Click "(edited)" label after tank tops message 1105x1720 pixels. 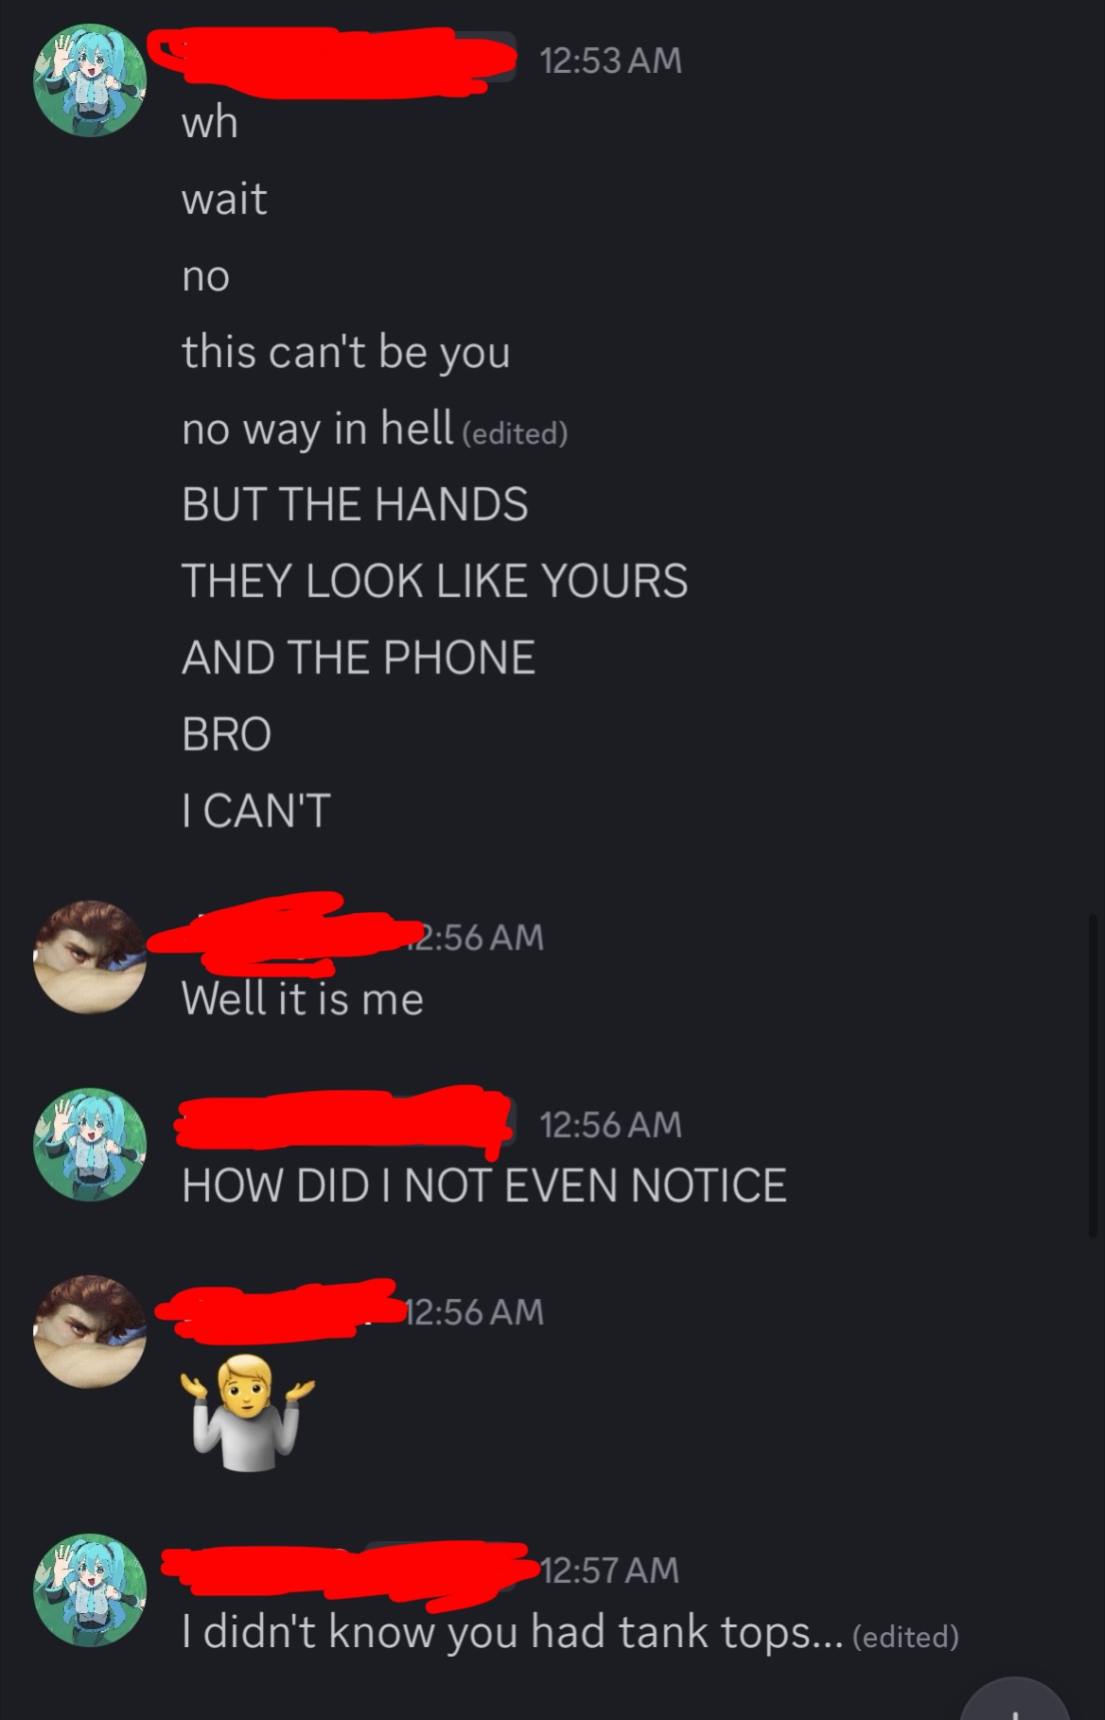(x=905, y=1637)
